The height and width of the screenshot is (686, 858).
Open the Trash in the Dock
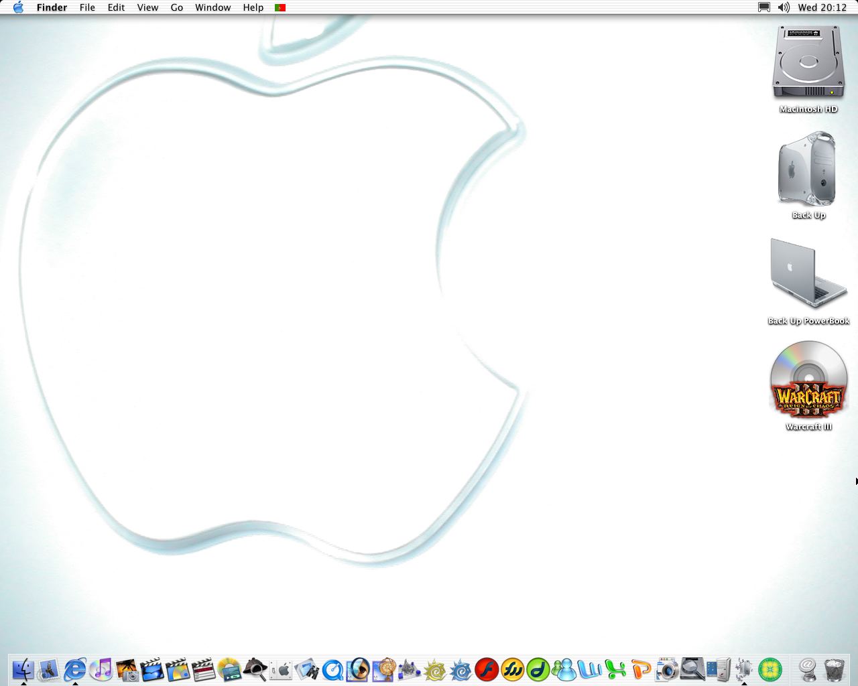(835, 669)
